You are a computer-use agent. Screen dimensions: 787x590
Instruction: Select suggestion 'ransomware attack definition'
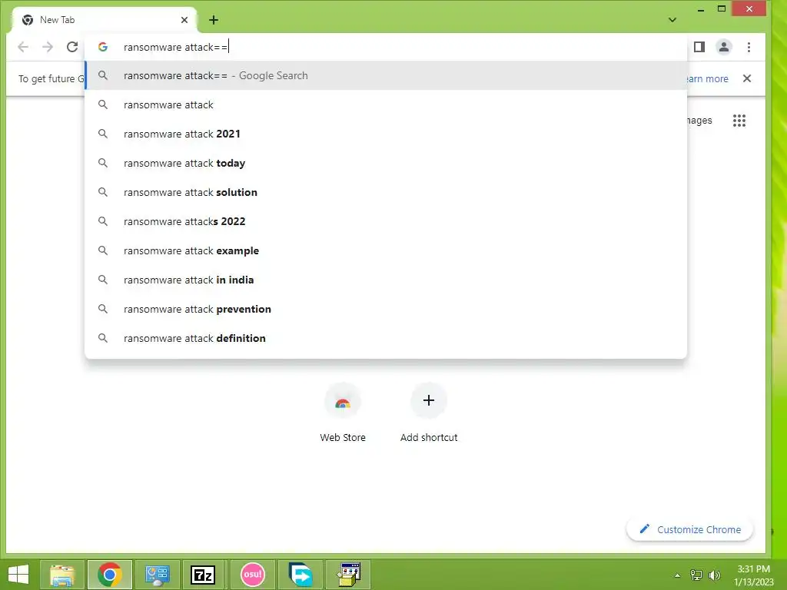click(386, 338)
